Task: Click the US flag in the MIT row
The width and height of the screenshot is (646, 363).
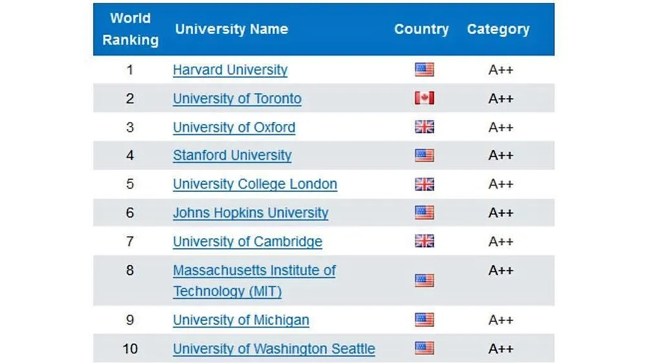Action: [x=424, y=280]
